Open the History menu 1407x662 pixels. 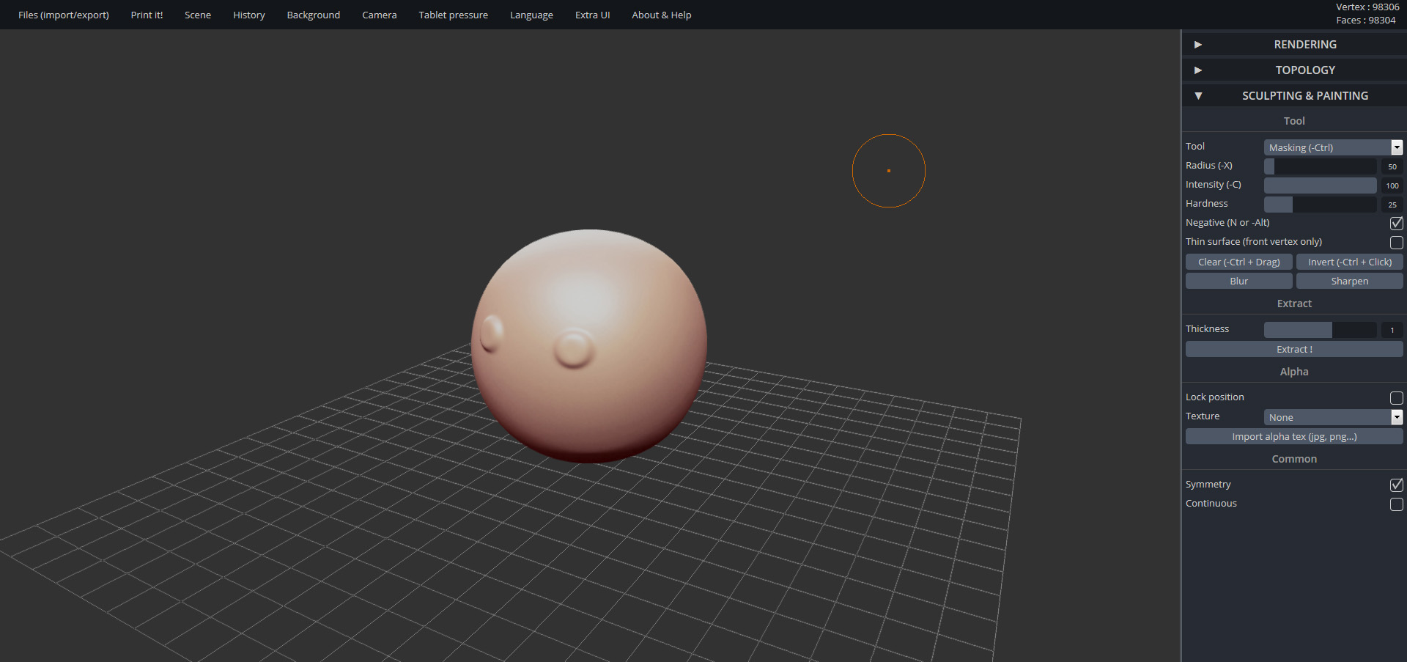pyautogui.click(x=248, y=15)
